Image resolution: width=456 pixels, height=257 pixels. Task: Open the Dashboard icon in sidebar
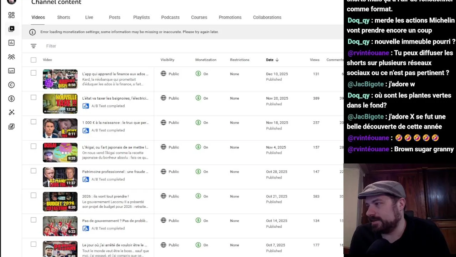(11, 15)
